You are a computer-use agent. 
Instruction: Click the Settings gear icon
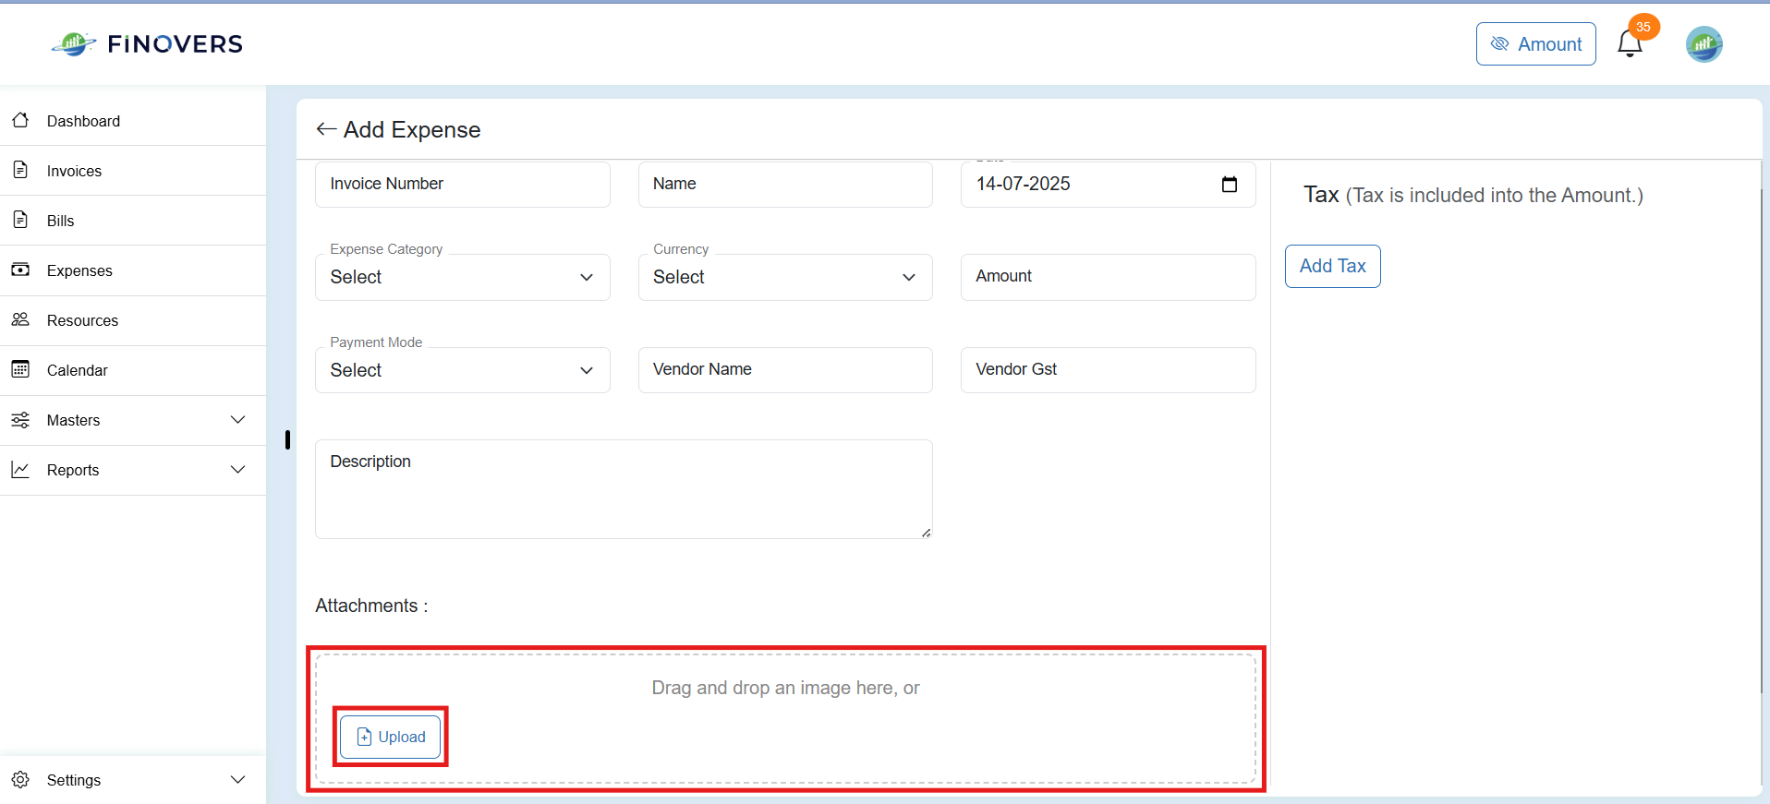click(20, 780)
